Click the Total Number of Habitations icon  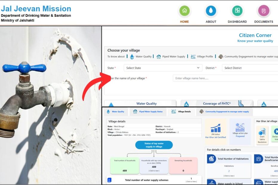click(211, 159)
